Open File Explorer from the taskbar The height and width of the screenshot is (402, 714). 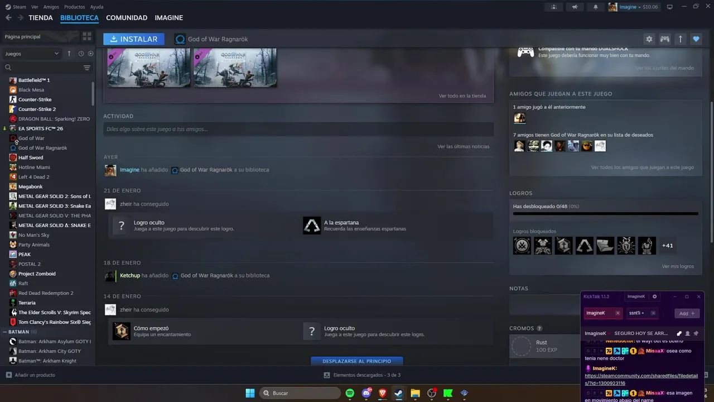pyautogui.click(x=415, y=393)
